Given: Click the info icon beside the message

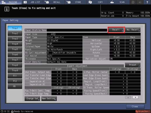Looking at the screenshot, I should [x=7, y=9].
